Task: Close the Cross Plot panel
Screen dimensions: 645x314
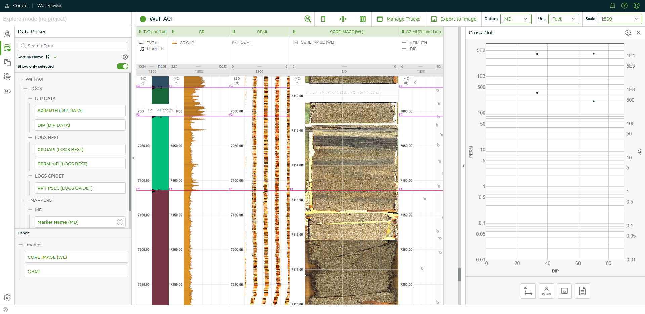Action: 639,33
